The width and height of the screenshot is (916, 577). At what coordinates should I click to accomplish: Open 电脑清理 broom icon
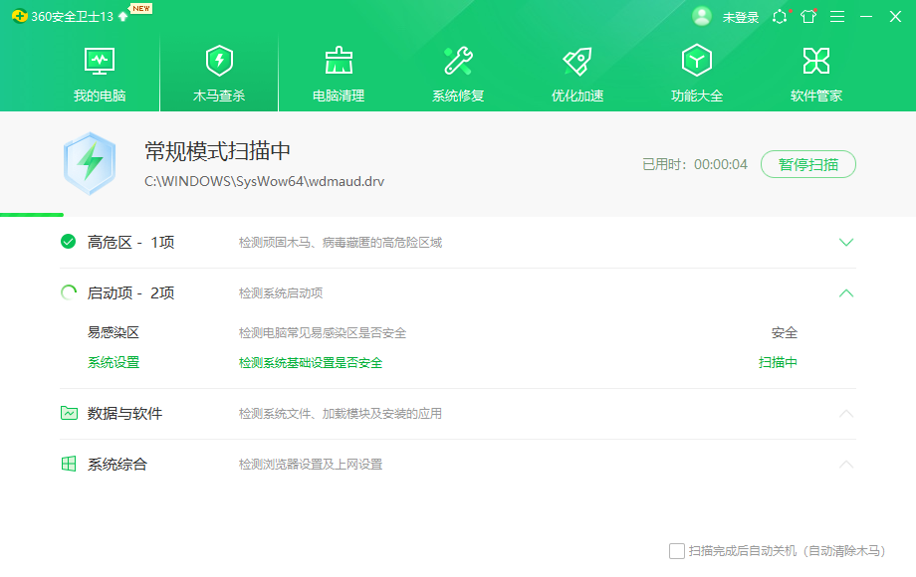339,62
